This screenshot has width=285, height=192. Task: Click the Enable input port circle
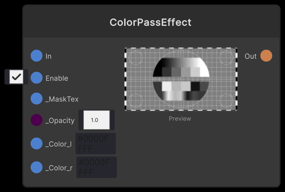(36, 78)
